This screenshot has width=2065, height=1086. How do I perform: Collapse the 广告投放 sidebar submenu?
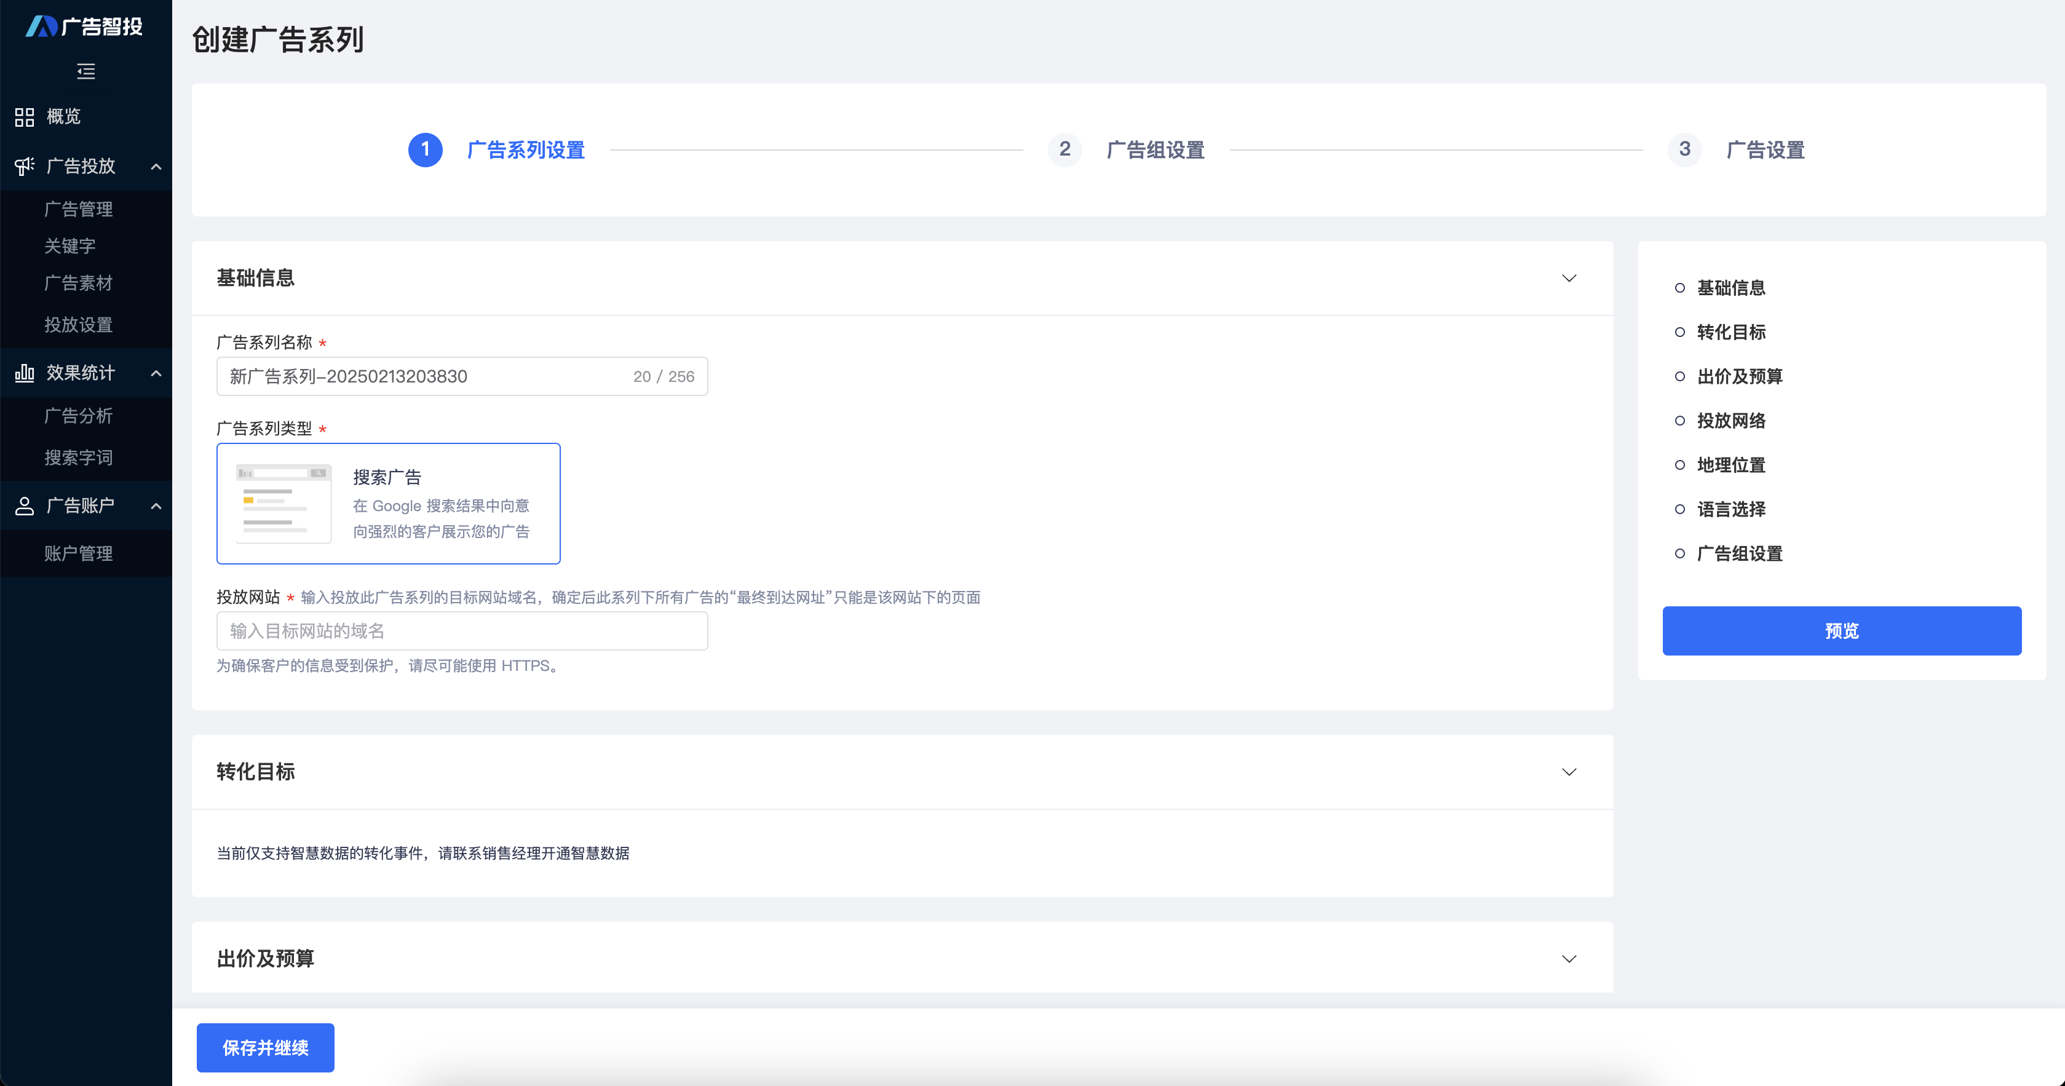(156, 167)
